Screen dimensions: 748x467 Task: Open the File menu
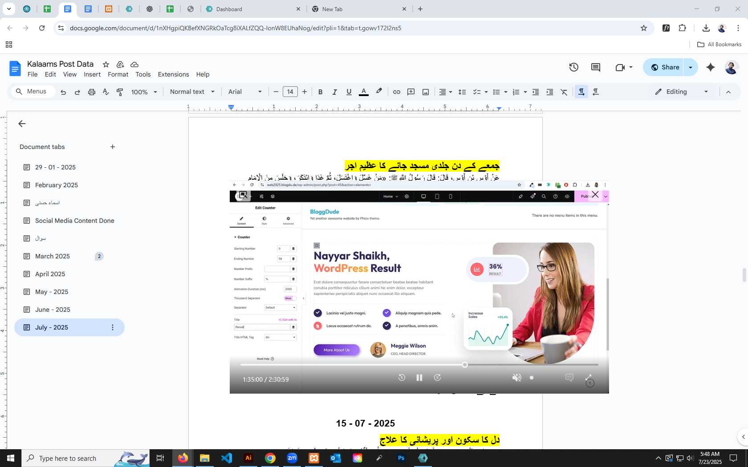(33, 74)
